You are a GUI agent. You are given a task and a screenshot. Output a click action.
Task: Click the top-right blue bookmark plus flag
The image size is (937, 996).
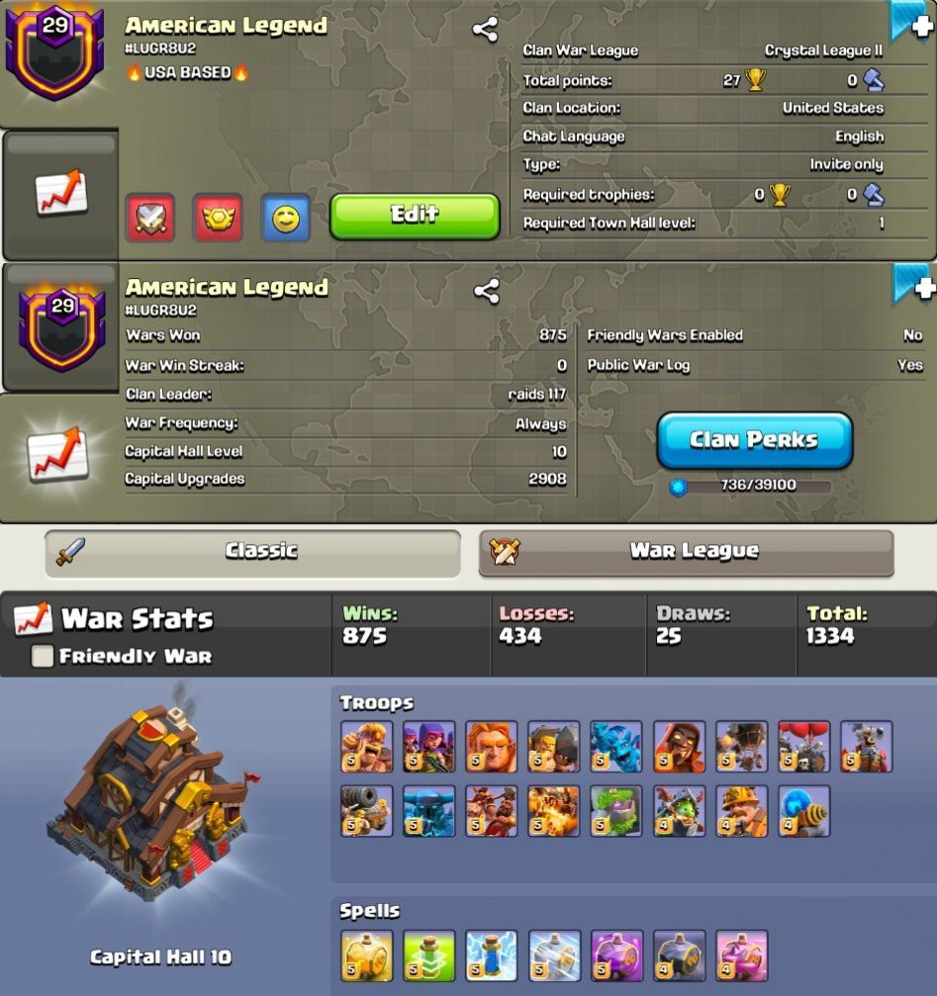913,22
